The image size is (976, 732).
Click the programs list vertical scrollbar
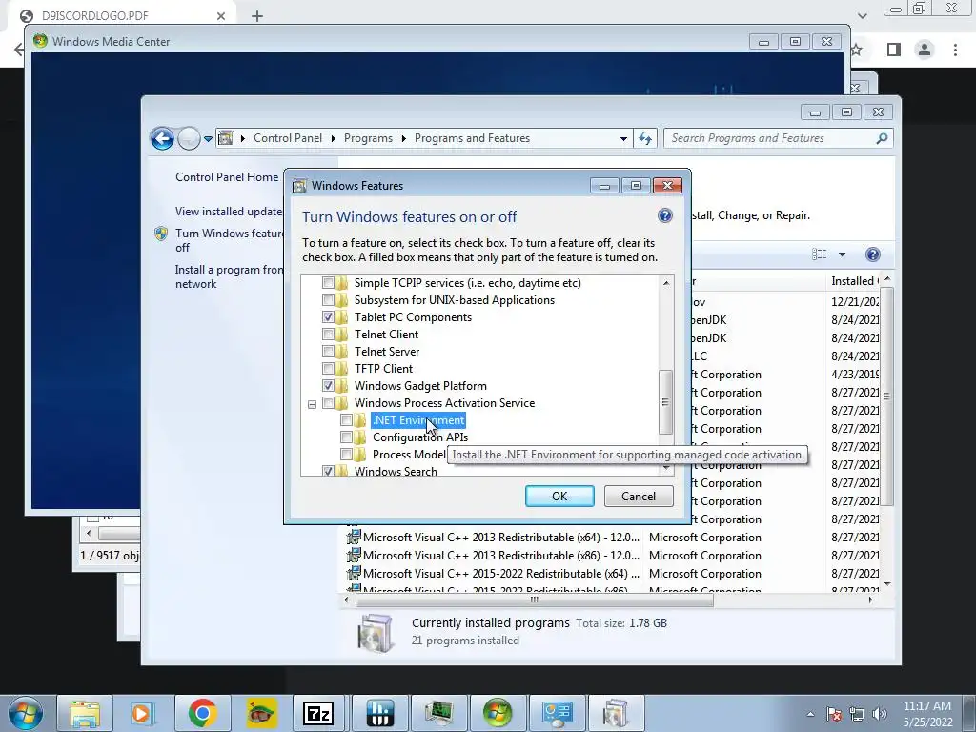887,396
